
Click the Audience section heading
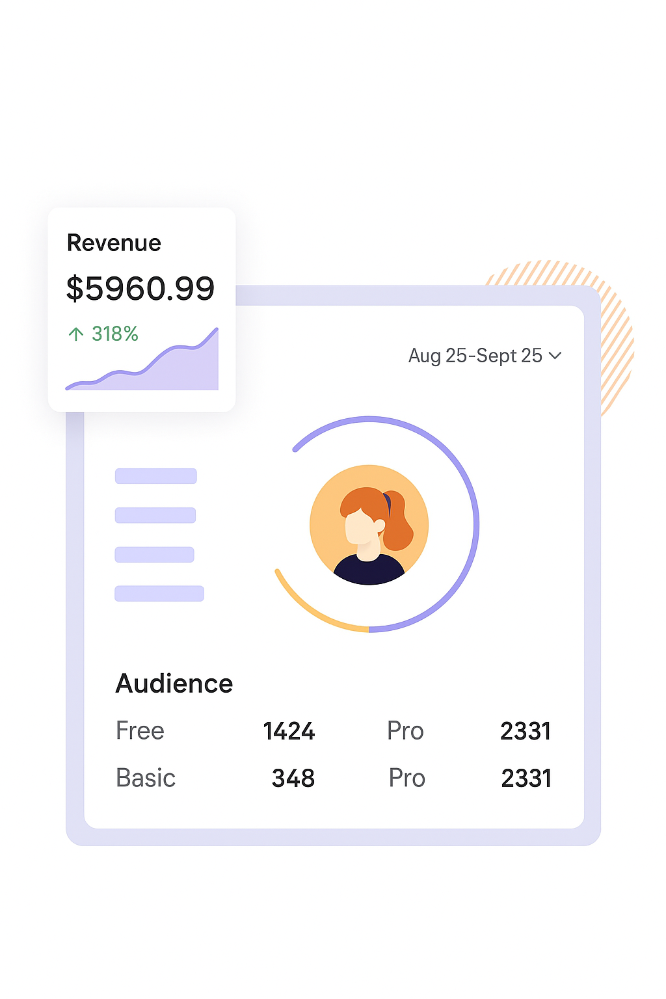(x=174, y=684)
